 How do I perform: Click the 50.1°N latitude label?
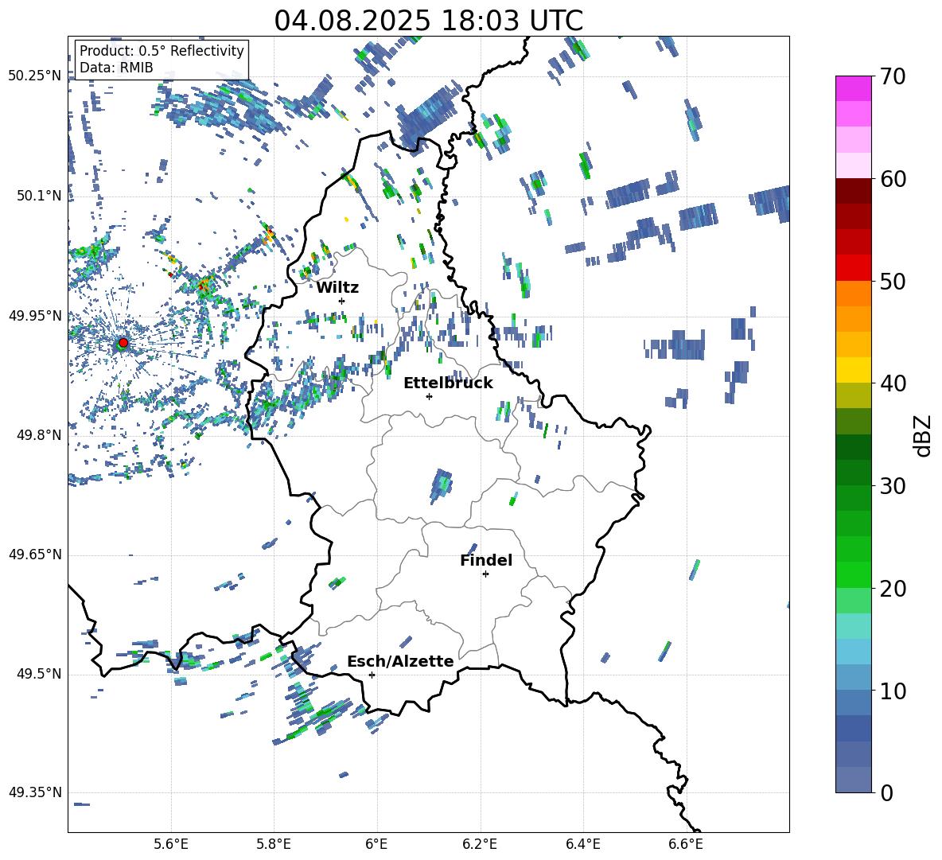click(39, 196)
